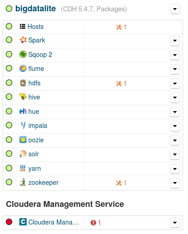Click the hive elephant-bee icon
Screen dimensions: 188x234
tap(23, 97)
